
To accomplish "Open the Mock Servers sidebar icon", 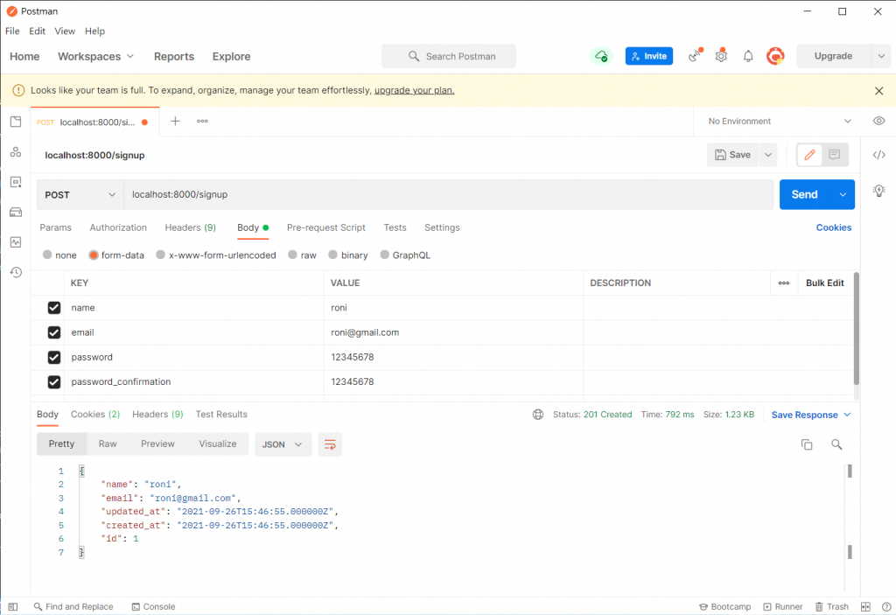I will pos(16,212).
